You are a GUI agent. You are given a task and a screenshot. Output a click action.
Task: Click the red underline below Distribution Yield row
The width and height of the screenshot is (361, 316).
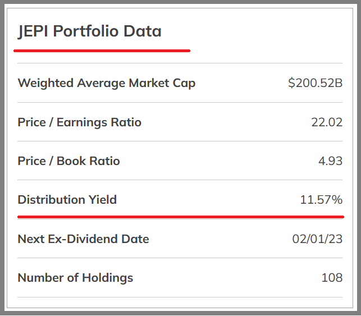coord(180,216)
